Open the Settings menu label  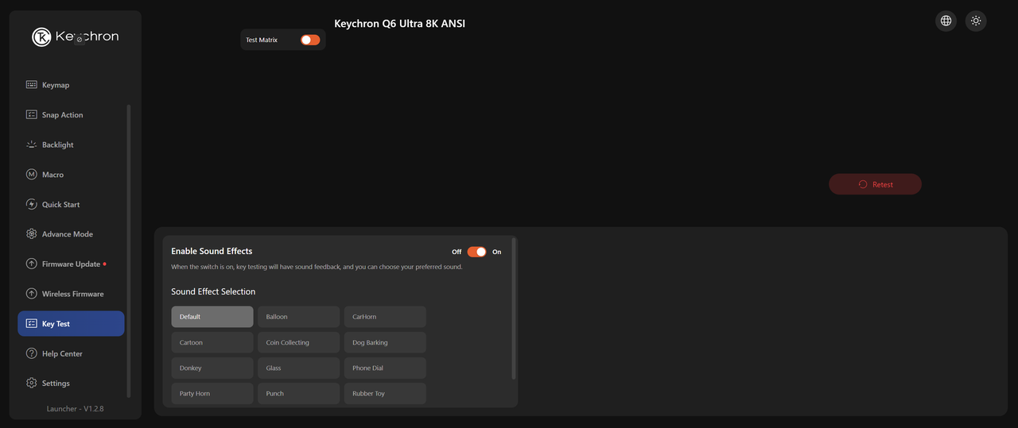[x=56, y=384]
